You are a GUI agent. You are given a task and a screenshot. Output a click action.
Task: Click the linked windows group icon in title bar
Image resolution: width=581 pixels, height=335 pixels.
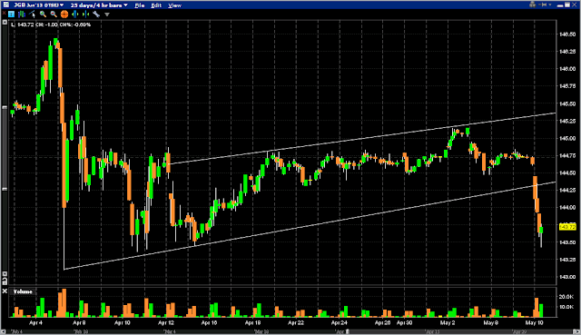(533, 5)
